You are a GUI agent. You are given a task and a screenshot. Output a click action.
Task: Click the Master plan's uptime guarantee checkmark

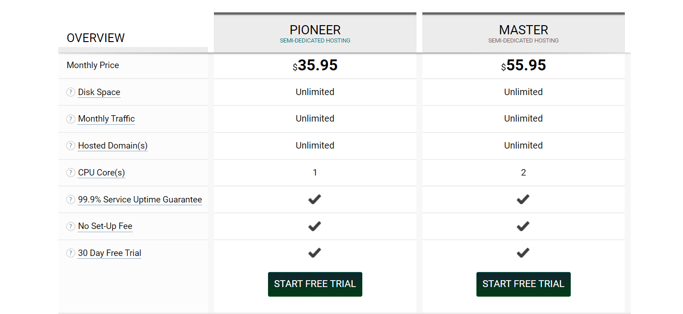point(523,199)
